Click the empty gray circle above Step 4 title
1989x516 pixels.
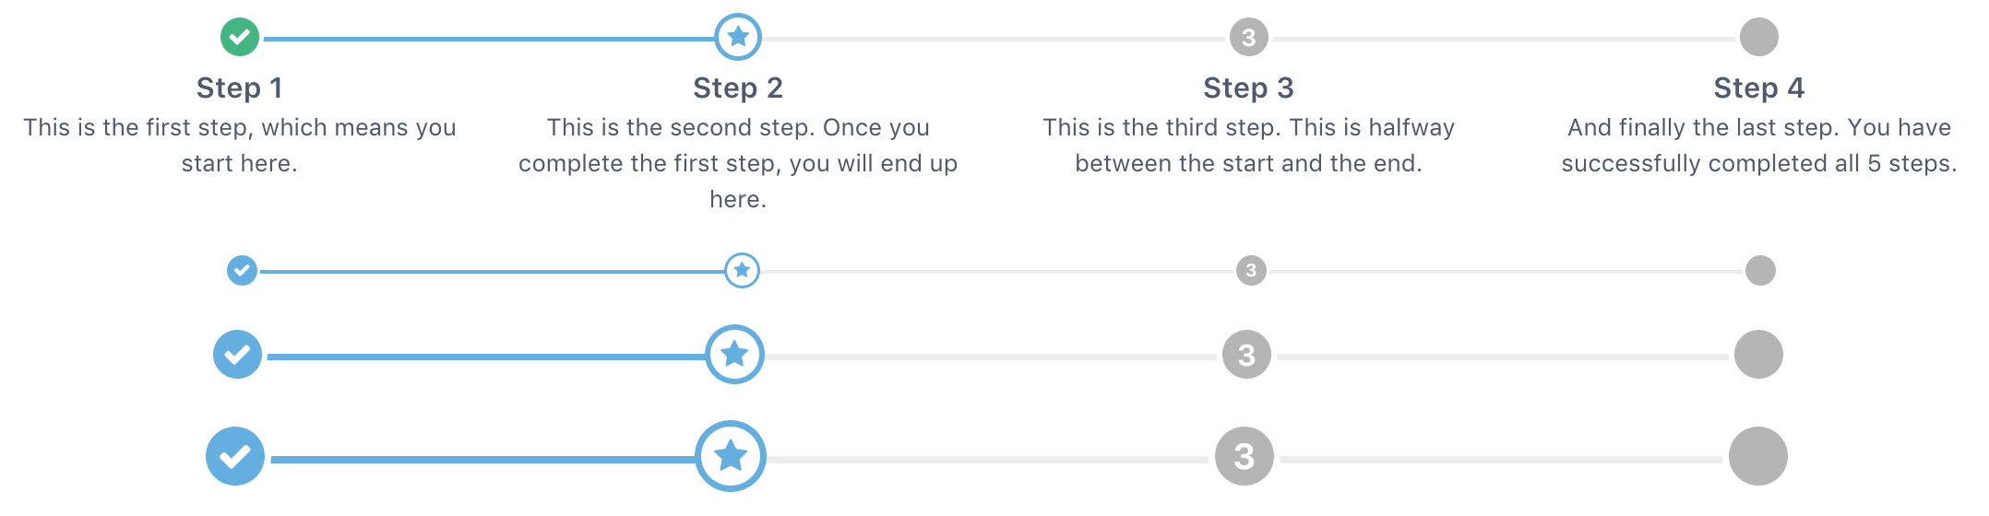click(1758, 37)
